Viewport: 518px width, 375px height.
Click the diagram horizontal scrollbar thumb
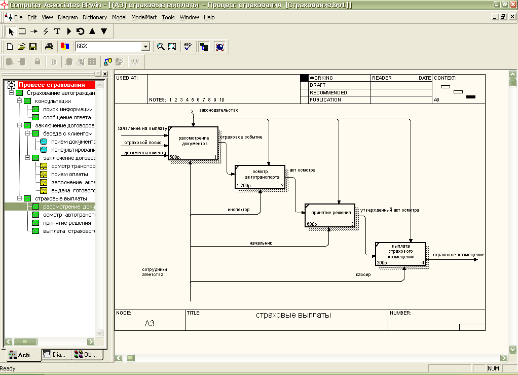click(130, 358)
